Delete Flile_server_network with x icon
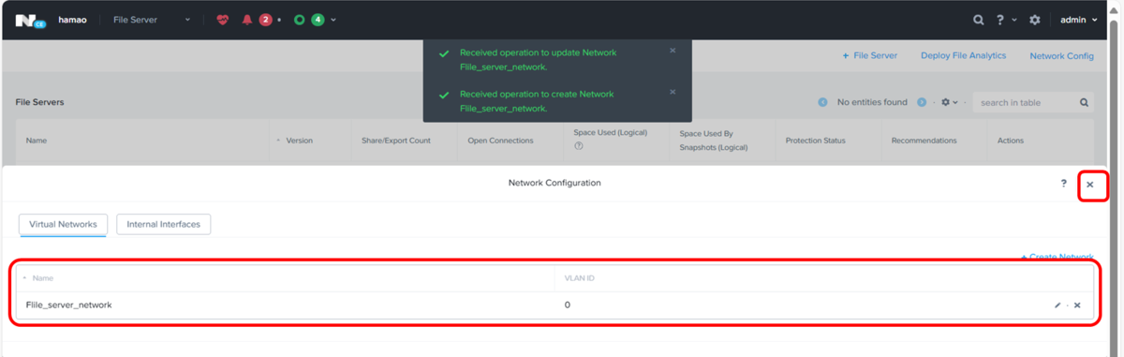The width and height of the screenshot is (1124, 357). tap(1077, 305)
